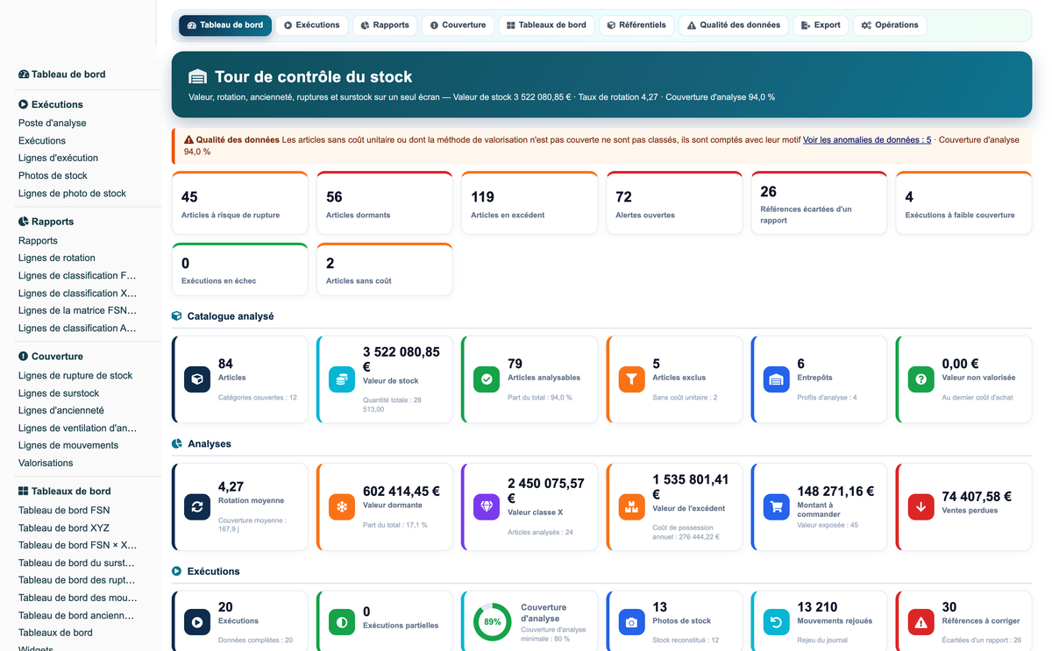The width and height of the screenshot is (1052, 651).
Task: Open Tableau de bord FSN sidebar link
Action: [64, 511]
